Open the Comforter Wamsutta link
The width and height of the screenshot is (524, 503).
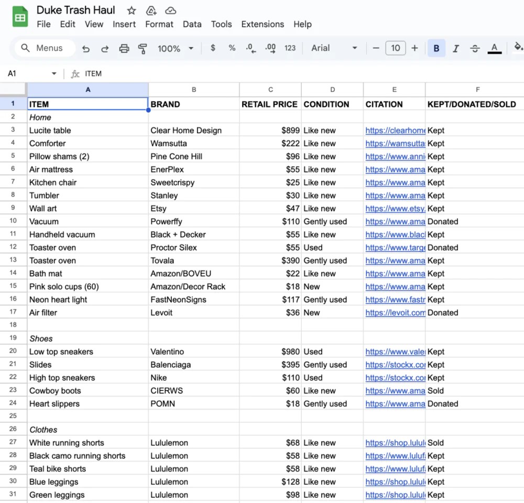(x=395, y=144)
